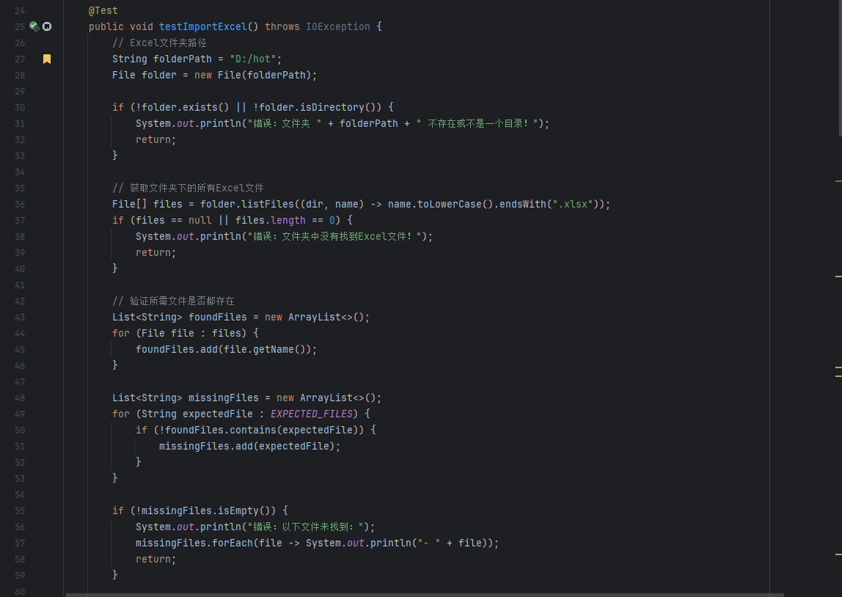Run the testImportExcel test from the gutter

[x=34, y=26]
